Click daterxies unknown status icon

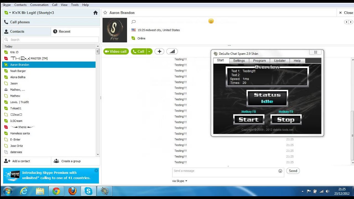6,152
